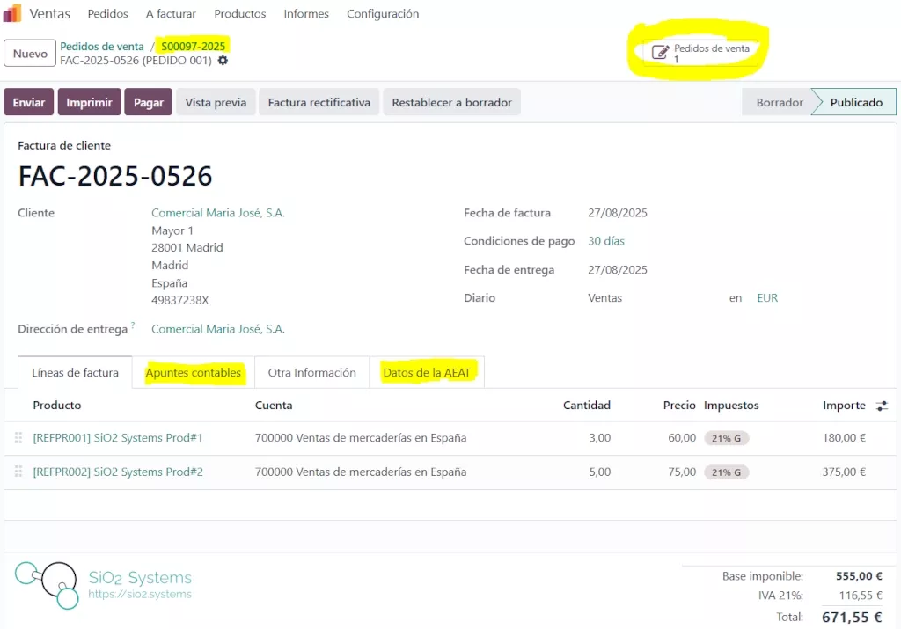
Task: Grab drag handle of REFPR001 invoice line
Action: pyautogui.click(x=18, y=438)
